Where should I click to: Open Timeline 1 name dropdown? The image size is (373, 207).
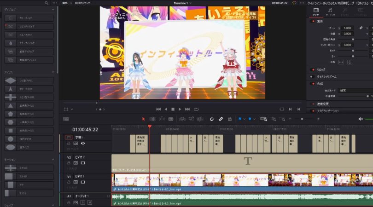coord(191,3)
